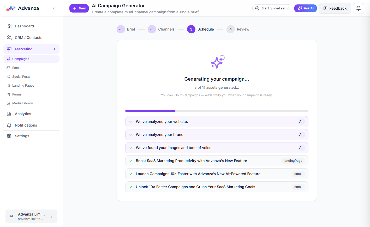The height and width of the screenshot is (227, 370).
Task: Click the Feedback button
Action: 335,8
